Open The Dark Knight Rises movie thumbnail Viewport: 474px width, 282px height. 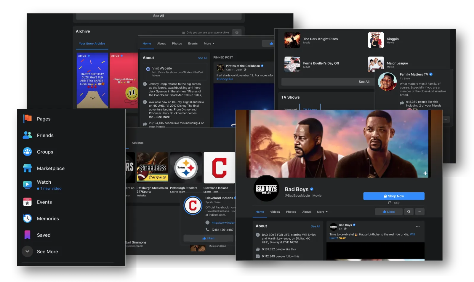click(x=292, y=40)
